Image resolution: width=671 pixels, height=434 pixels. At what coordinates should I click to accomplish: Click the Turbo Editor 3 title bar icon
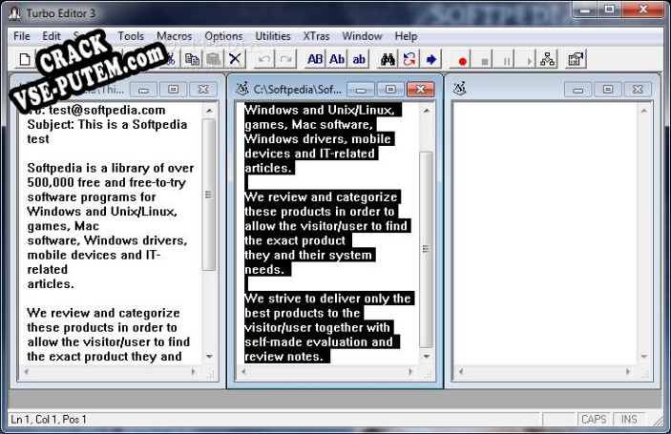(14, 13)
